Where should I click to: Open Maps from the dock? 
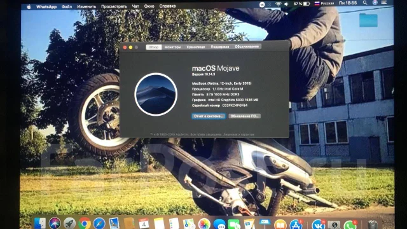tap(189, 223)
